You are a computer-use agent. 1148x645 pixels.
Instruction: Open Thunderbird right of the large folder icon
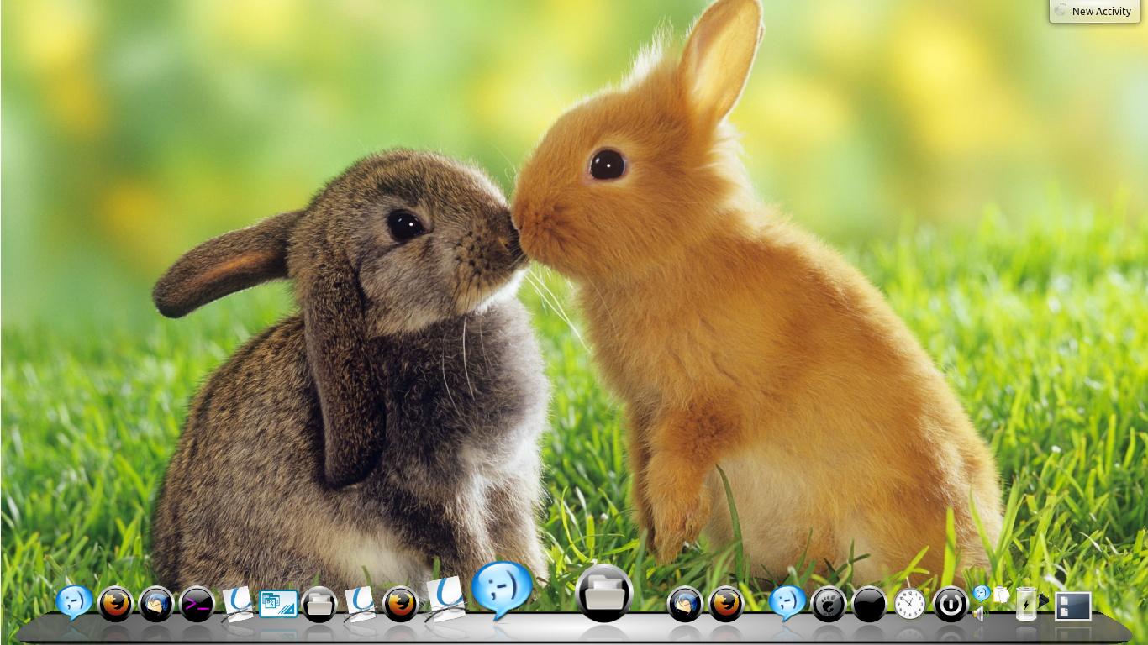pyautogui.click(x=685, y=604)
